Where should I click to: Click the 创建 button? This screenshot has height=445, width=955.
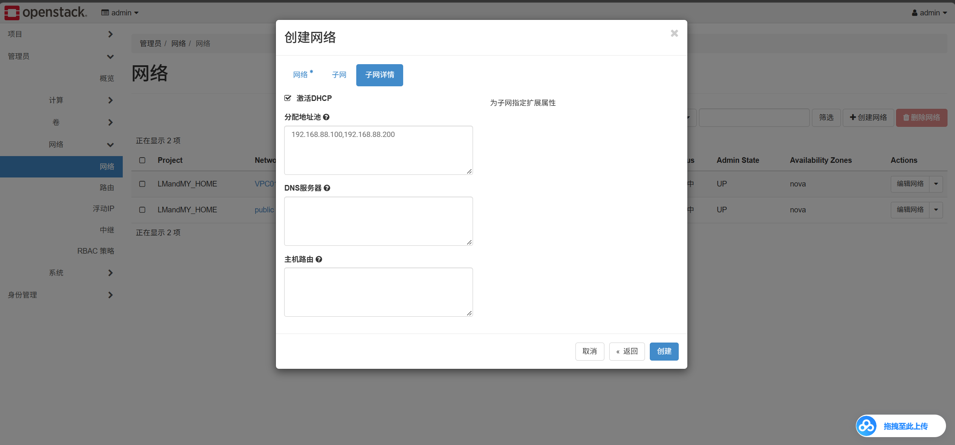[x=664, y=352]
